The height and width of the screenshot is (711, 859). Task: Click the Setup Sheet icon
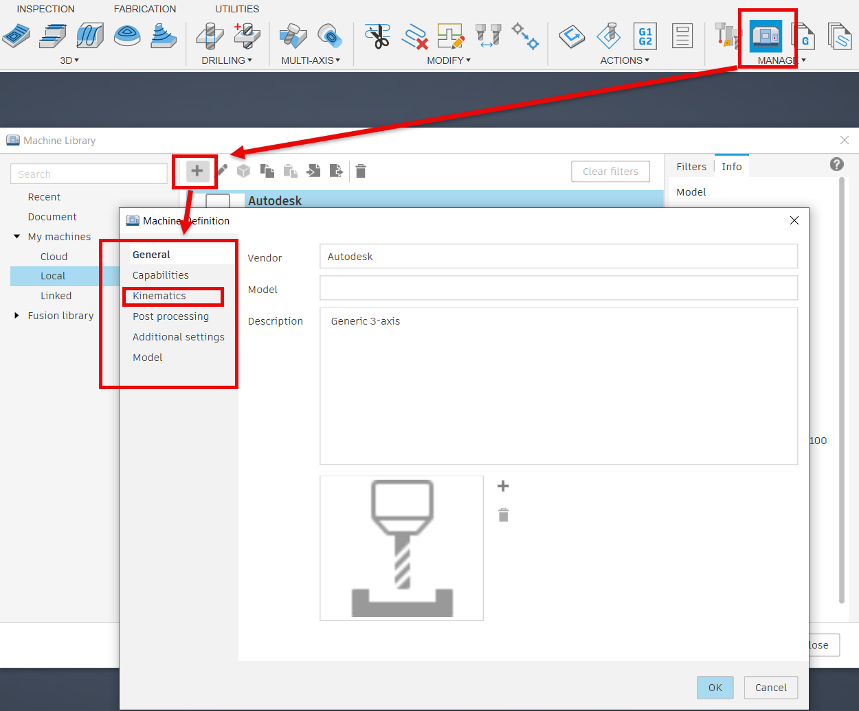(x=682, y=36)
